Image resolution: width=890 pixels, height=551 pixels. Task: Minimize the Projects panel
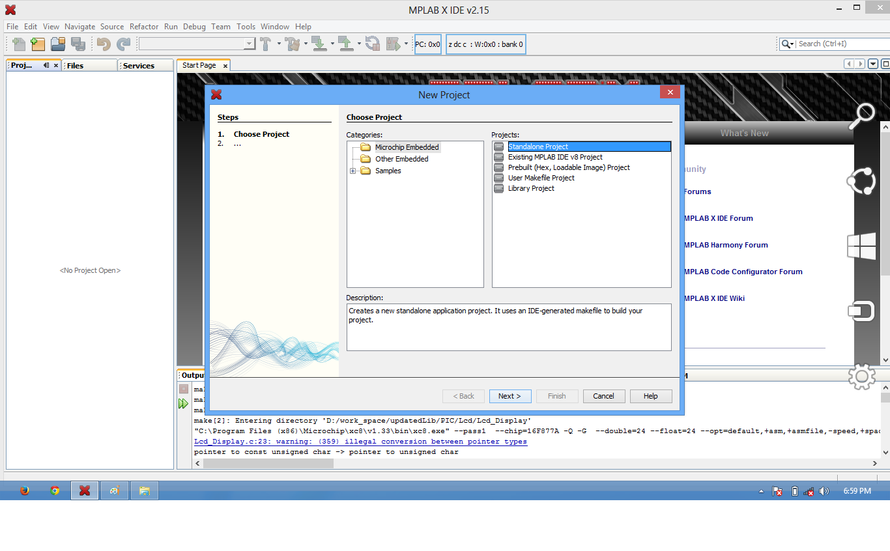[46, 65]
